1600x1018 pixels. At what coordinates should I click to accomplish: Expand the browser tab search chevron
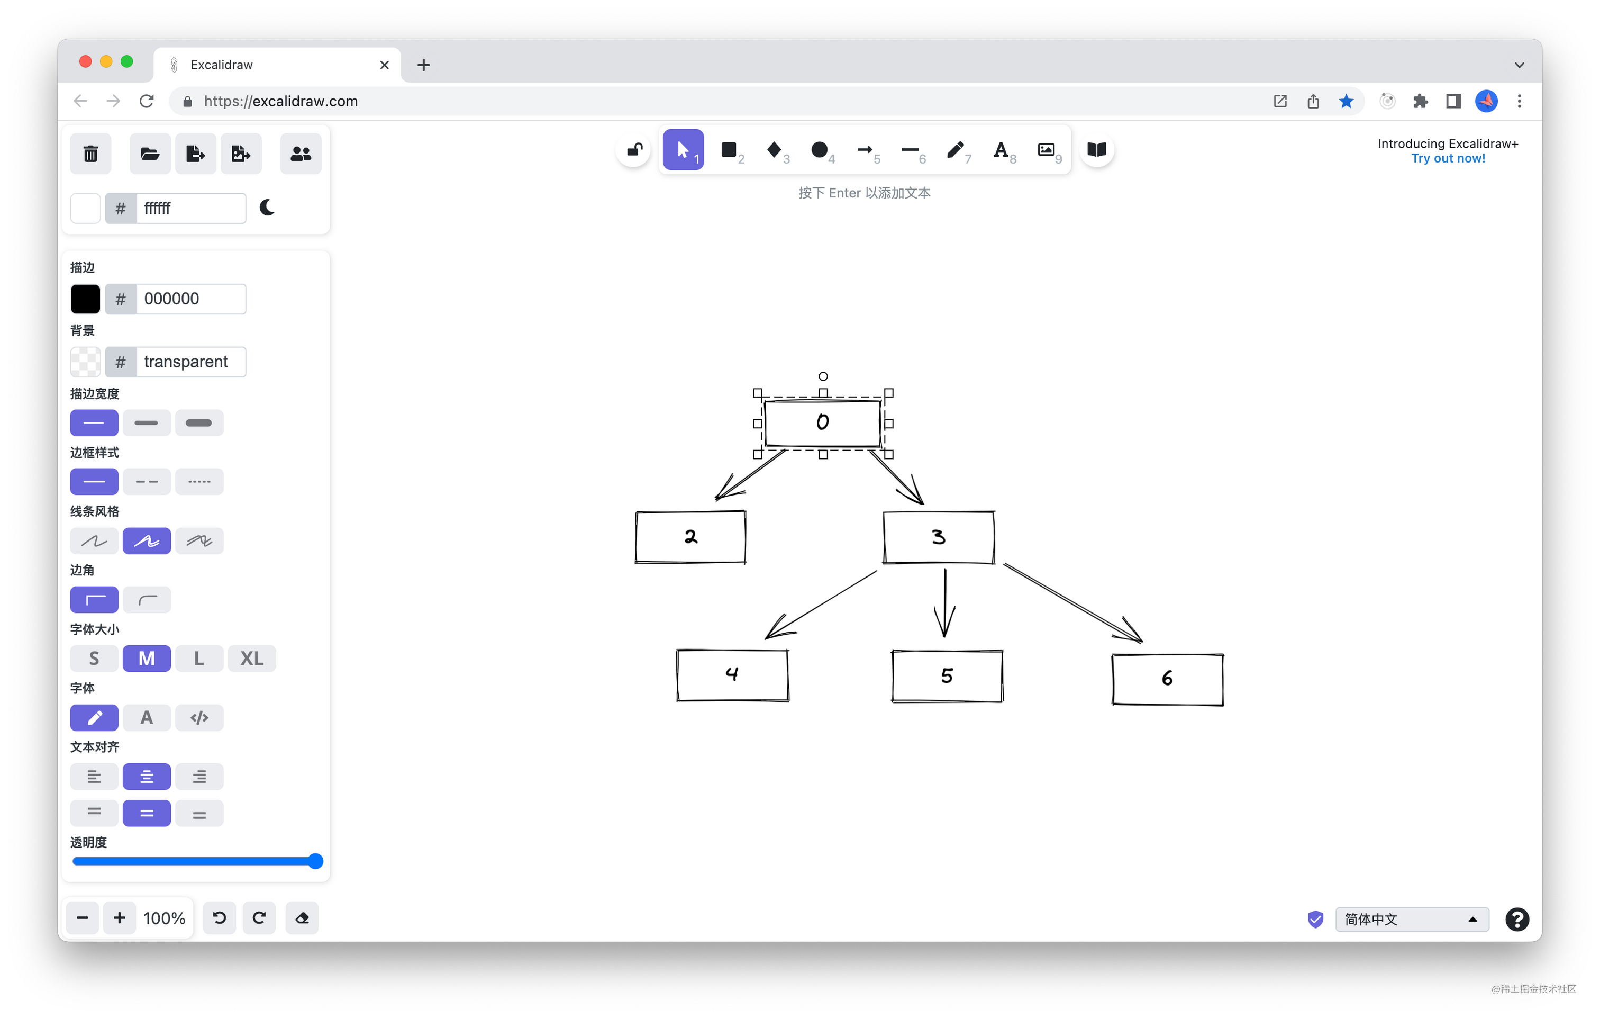(1519, 65)
